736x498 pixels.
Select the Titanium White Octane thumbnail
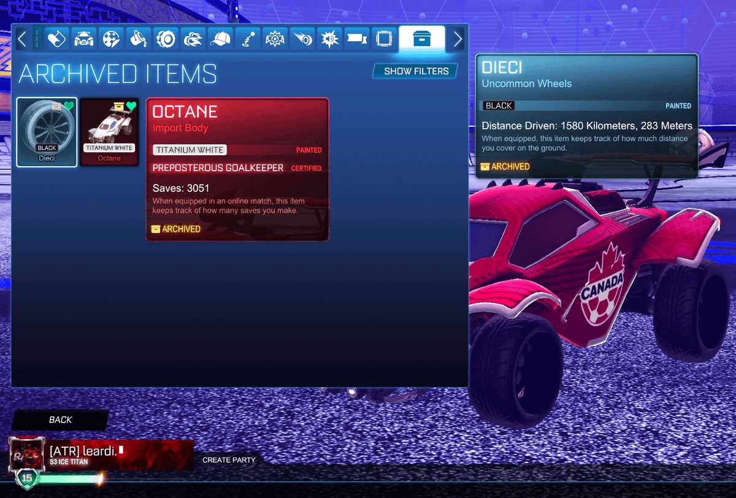click(x=110, y=132)
